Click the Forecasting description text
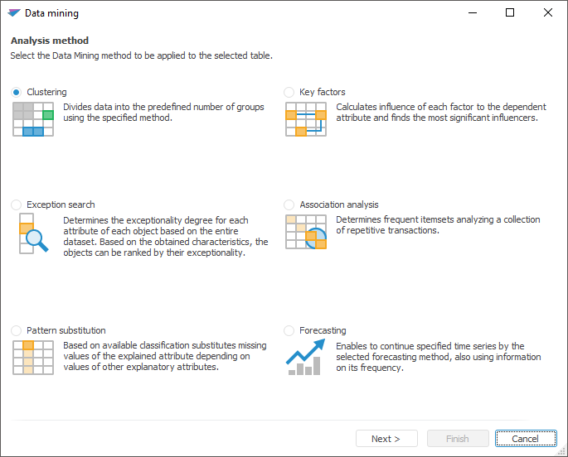Screen dimensions: 568x457 pyautogui.click(x=438, y=357)
